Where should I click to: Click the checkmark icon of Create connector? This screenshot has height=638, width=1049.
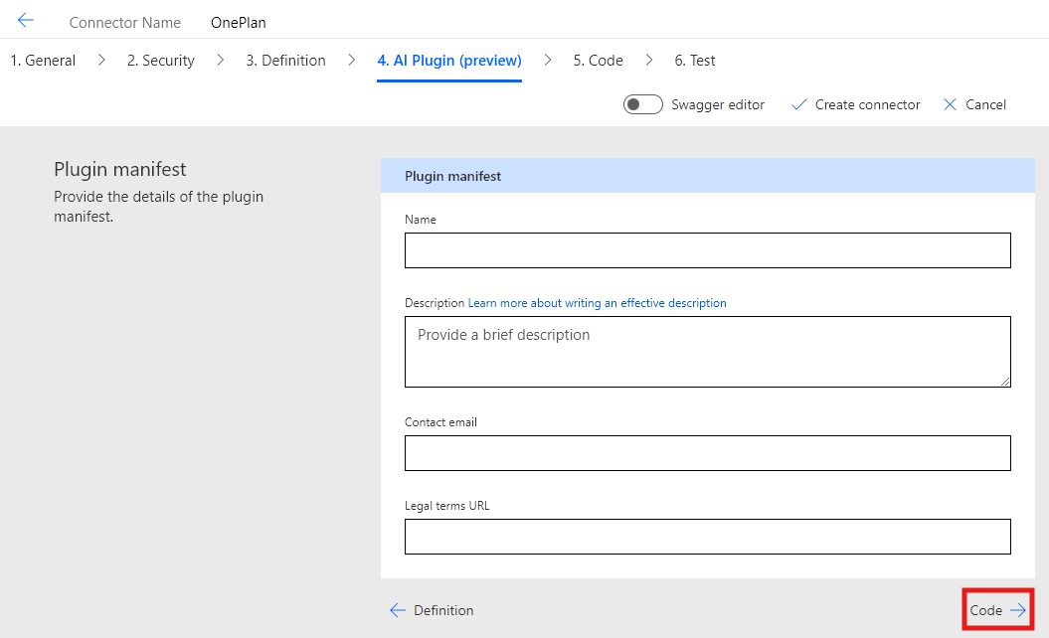(x=798, y=104)
